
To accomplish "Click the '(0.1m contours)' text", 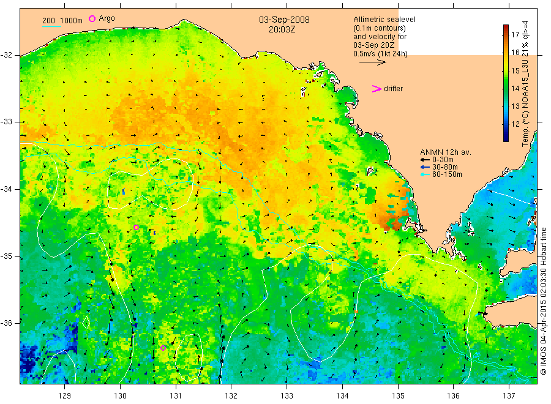I will click(x=379, y=28).
